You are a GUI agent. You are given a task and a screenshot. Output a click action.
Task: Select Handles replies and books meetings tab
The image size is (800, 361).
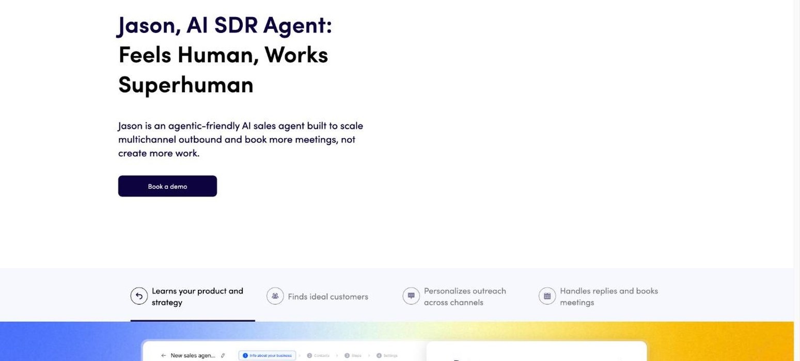click(x=599, y=297)
